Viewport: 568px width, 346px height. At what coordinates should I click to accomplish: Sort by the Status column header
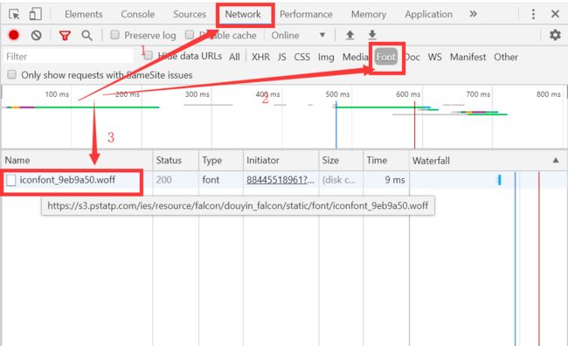click(x=176, y=160)
